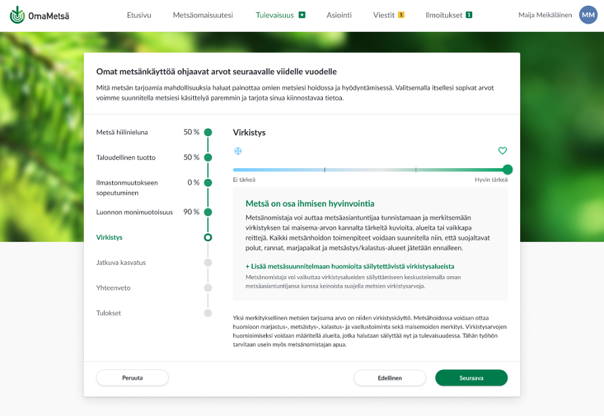Go back with the Edellinen button

(x=390, y=378)
